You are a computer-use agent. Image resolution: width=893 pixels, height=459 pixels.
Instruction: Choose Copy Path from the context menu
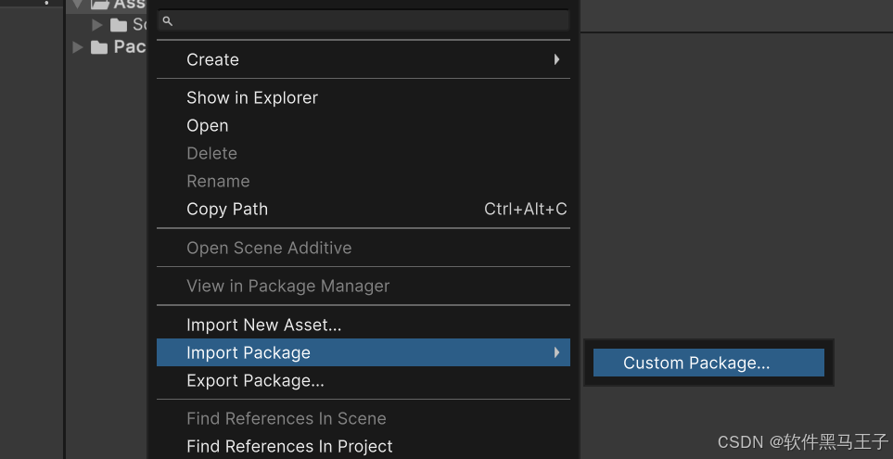tap(227, 209)
